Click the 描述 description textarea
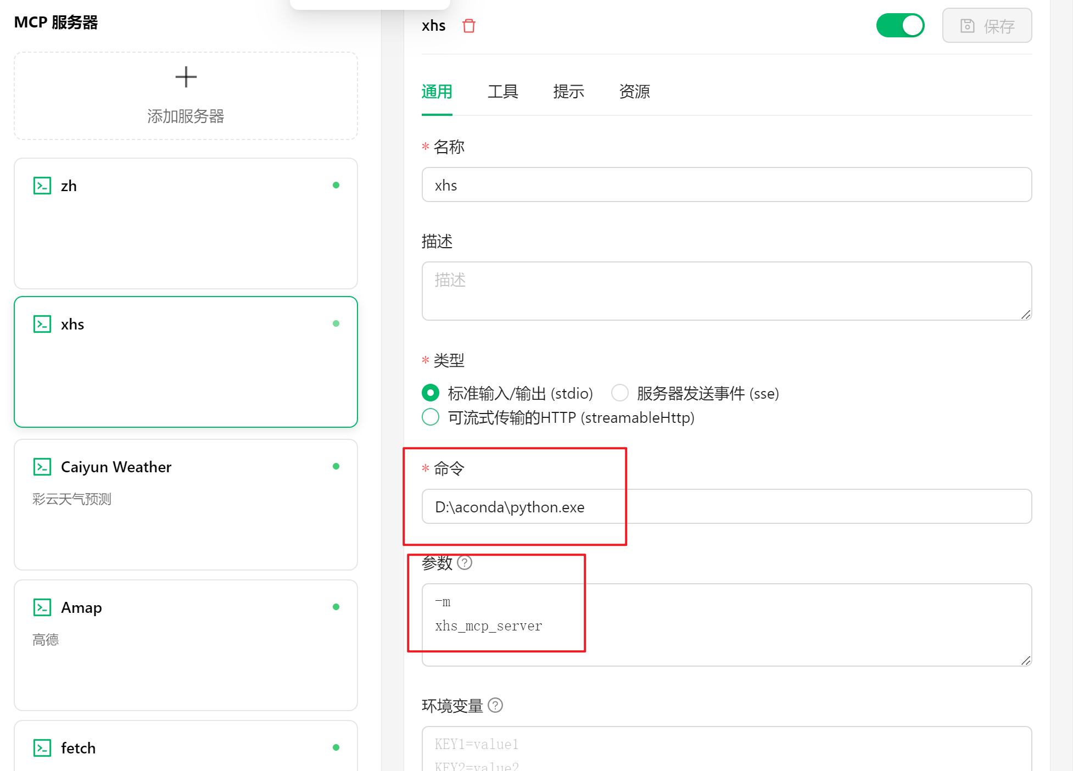This screenshot has width=1073, height=771. pos(726,291)
